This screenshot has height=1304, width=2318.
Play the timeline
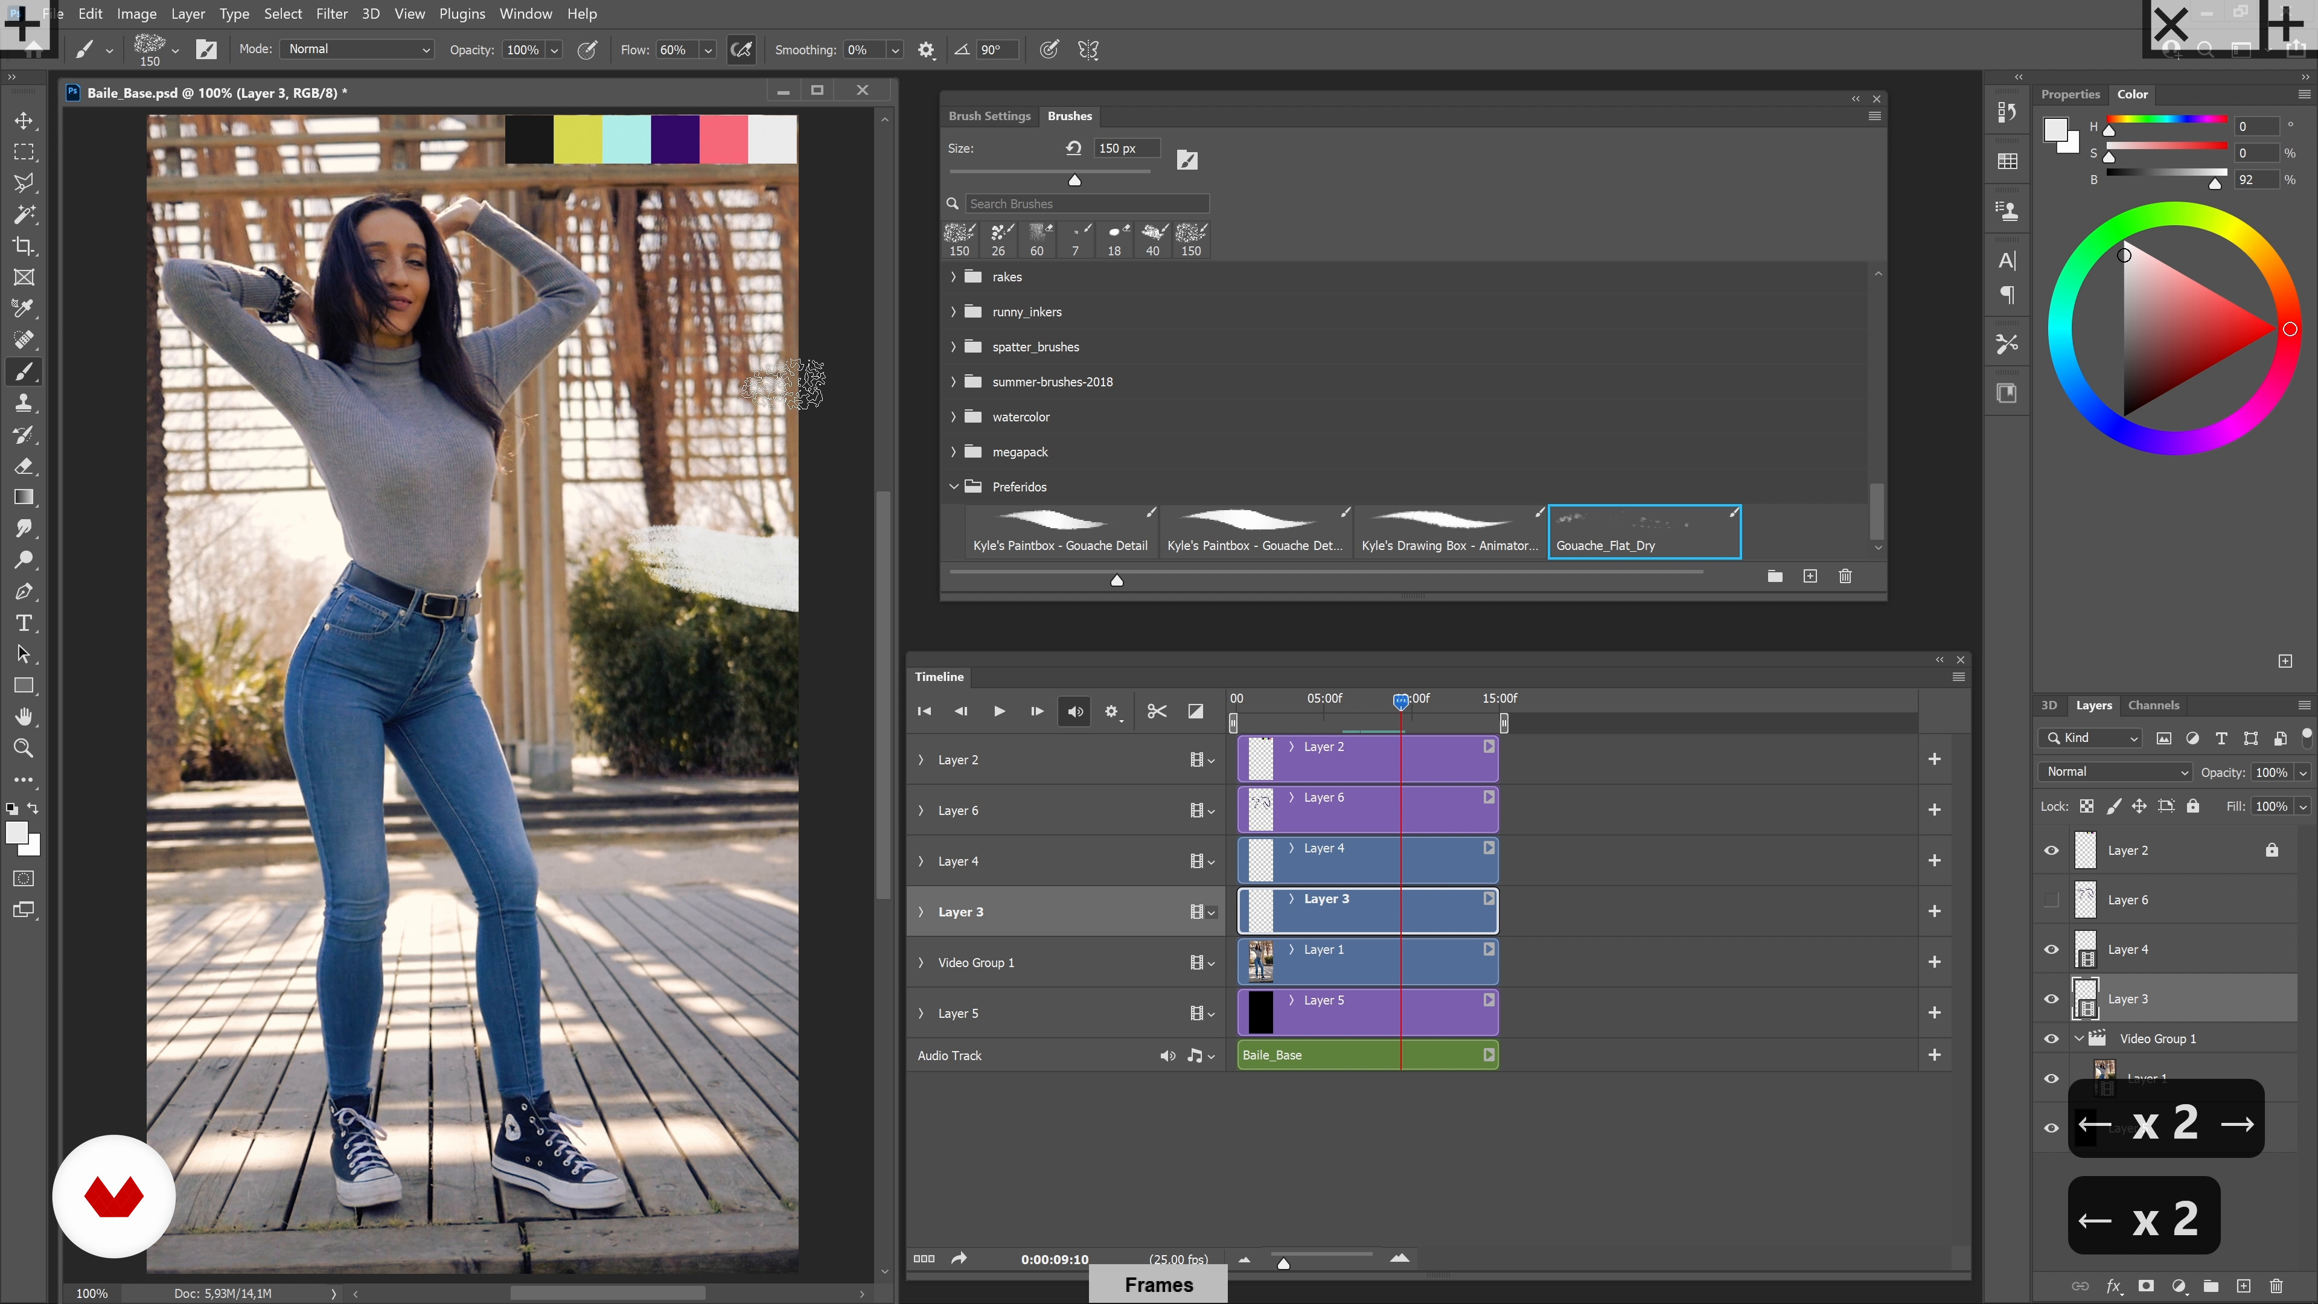point(999,711)
